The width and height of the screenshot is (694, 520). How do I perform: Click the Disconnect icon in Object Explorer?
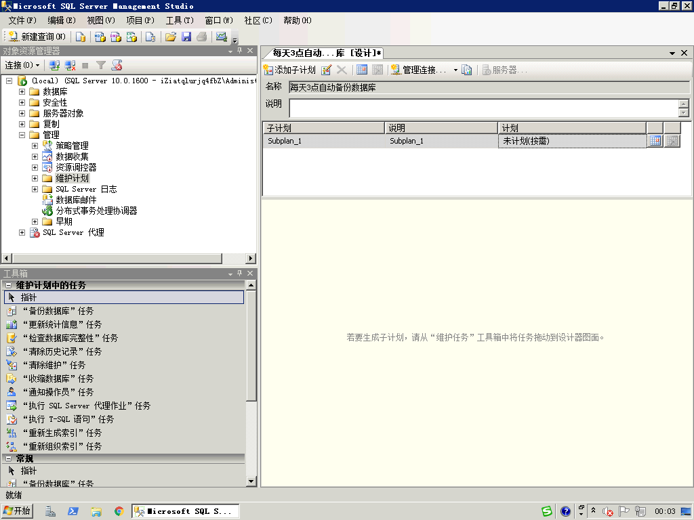coord(70,66)
